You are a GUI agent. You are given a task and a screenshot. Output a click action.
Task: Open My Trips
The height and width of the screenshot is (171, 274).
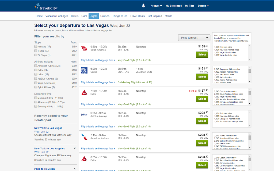tap(190, 6)
